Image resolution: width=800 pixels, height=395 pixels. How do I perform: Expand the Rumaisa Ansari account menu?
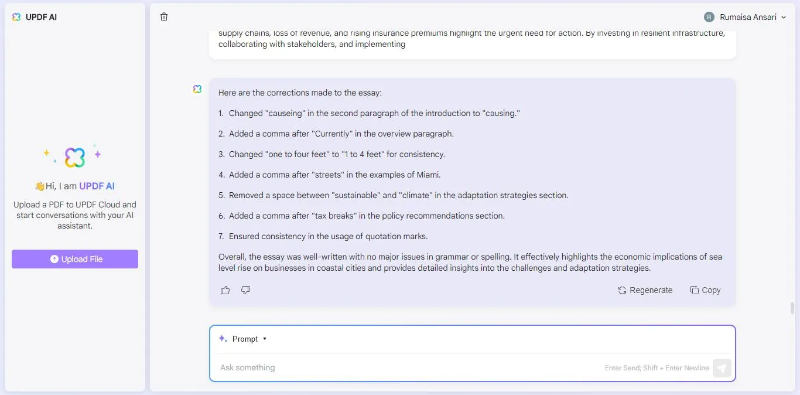pyautogui.click(x=744, y=17)
